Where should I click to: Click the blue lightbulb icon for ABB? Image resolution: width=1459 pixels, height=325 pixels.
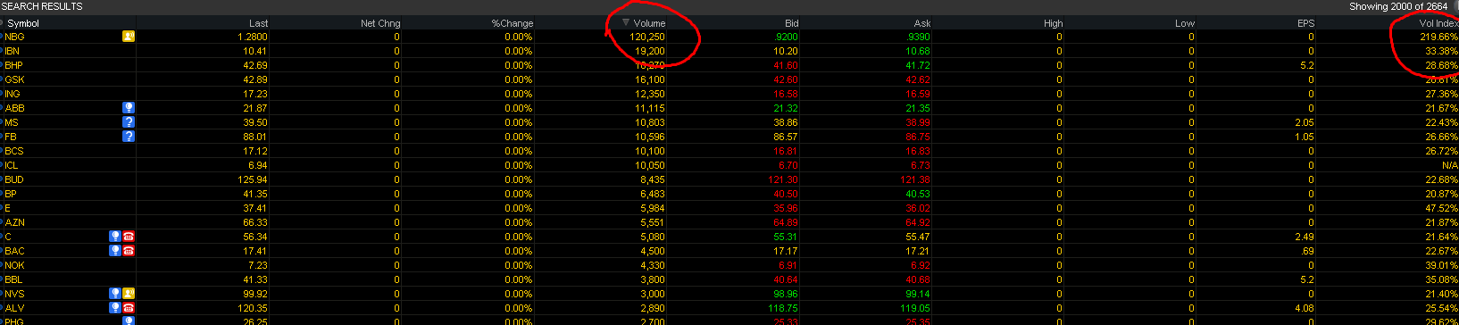click(x=129, y=108)
